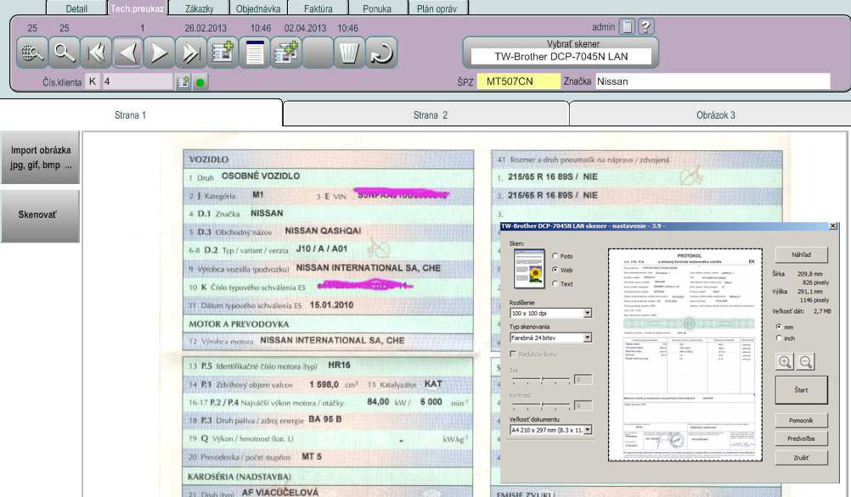Open the globe search tool in toolbar
Screen dimensions: 851x497
(32, 53)
